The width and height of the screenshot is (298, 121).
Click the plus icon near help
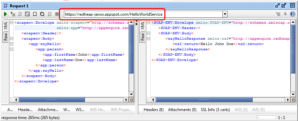tap(285, 14)
